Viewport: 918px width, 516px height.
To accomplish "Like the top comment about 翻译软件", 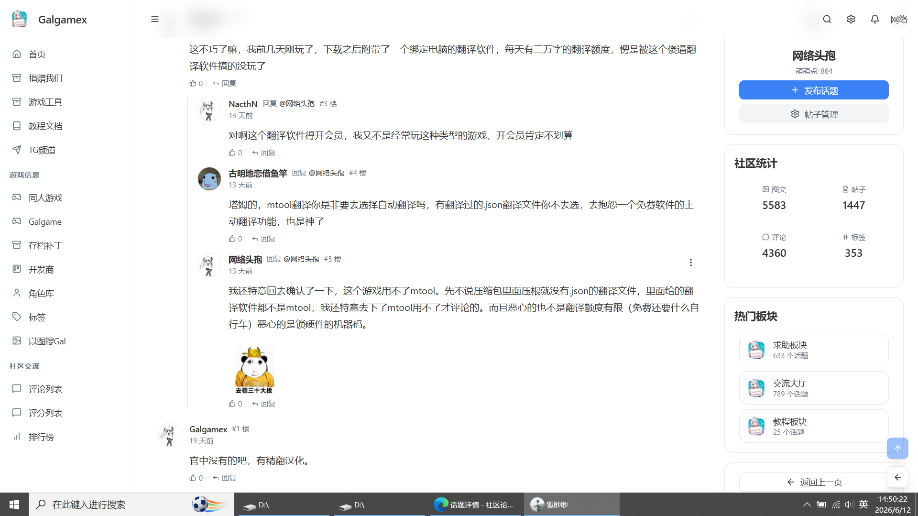I will tap(196, 83).
